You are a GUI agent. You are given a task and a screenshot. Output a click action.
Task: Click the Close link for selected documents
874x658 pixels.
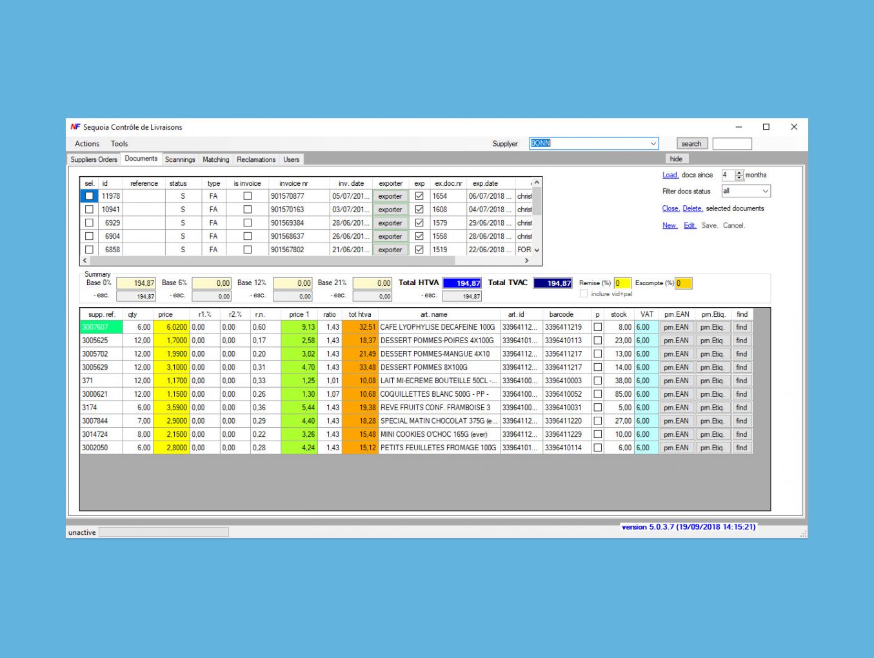pyautogui.click(x=671, y=208)
